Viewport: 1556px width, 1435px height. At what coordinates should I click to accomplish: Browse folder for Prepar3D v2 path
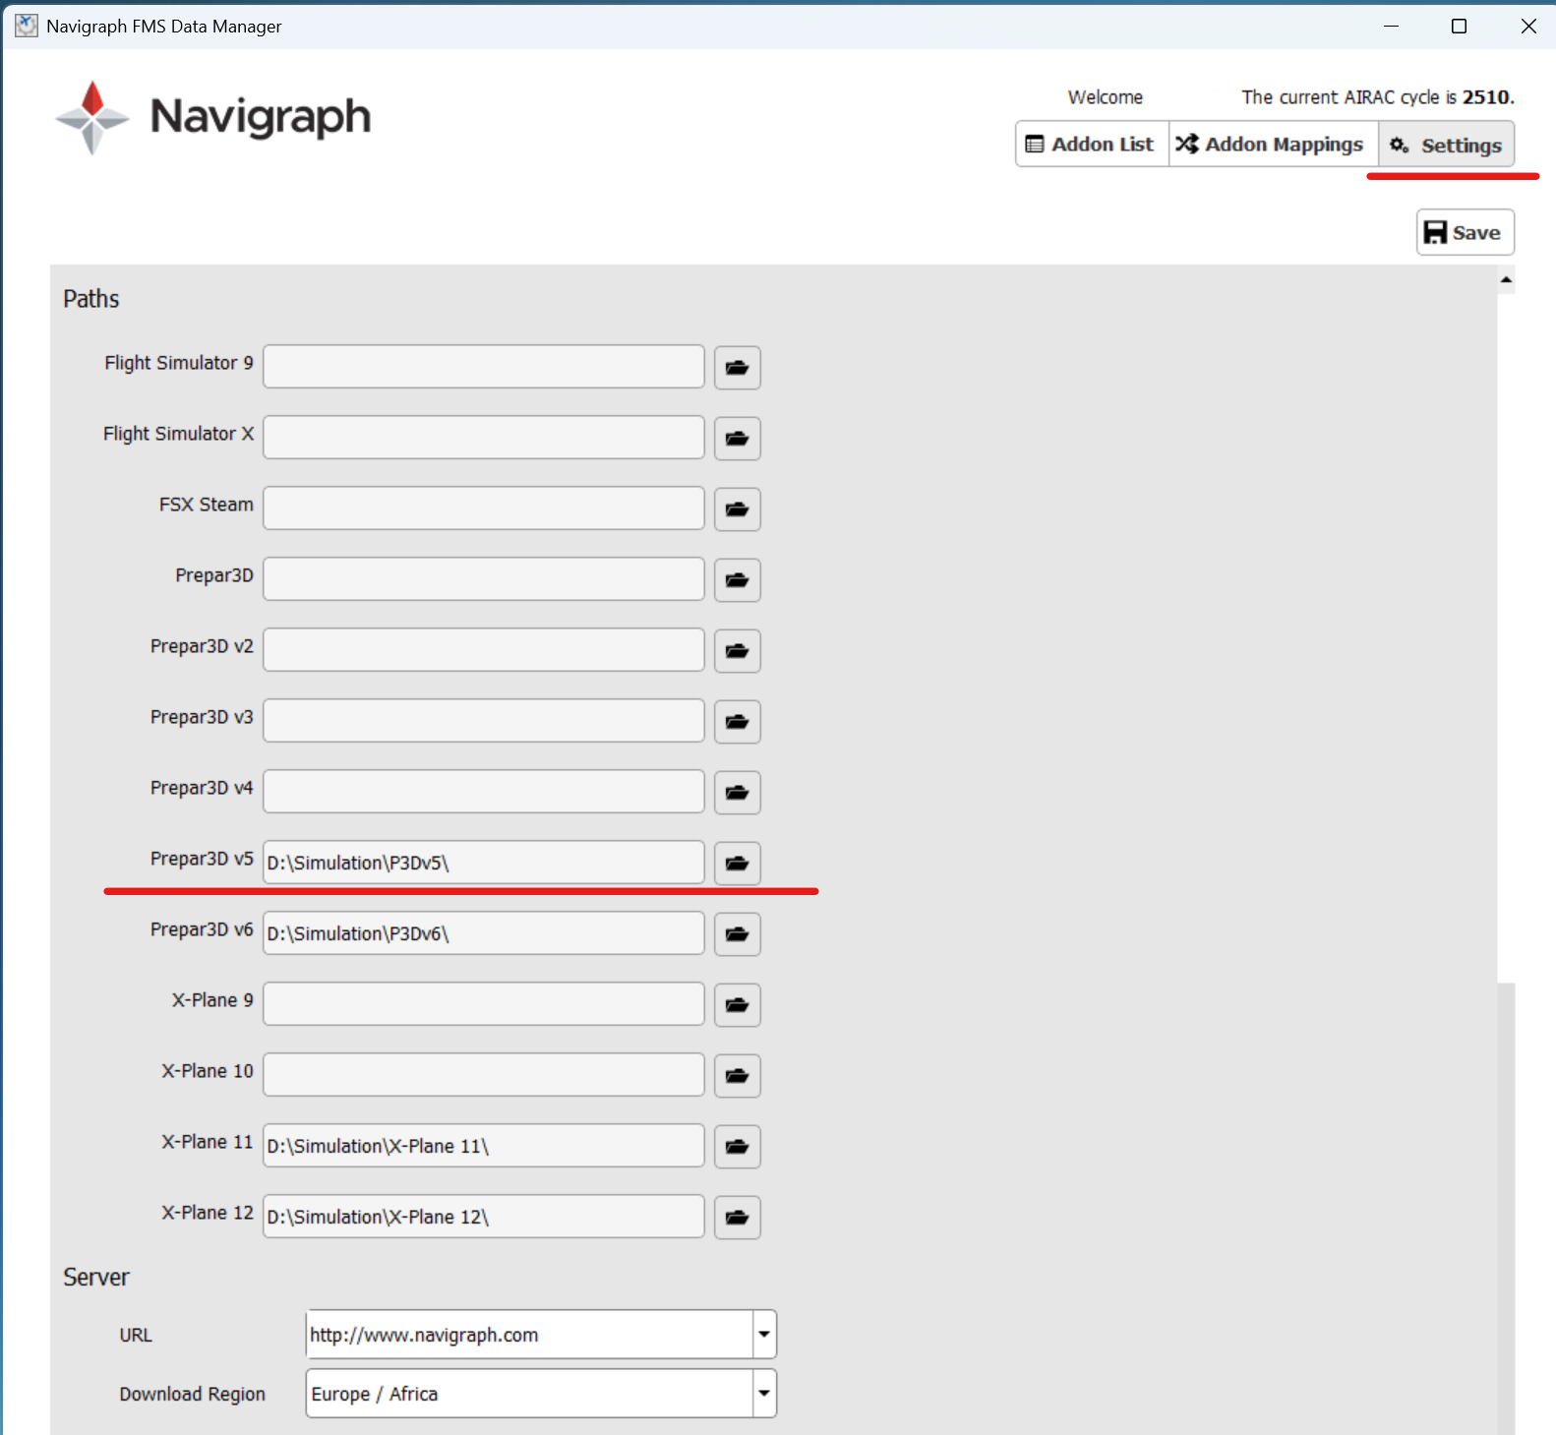(x=737, y=651)
